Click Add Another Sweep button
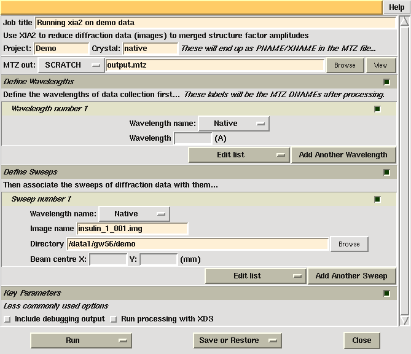 tap(351, 276)
